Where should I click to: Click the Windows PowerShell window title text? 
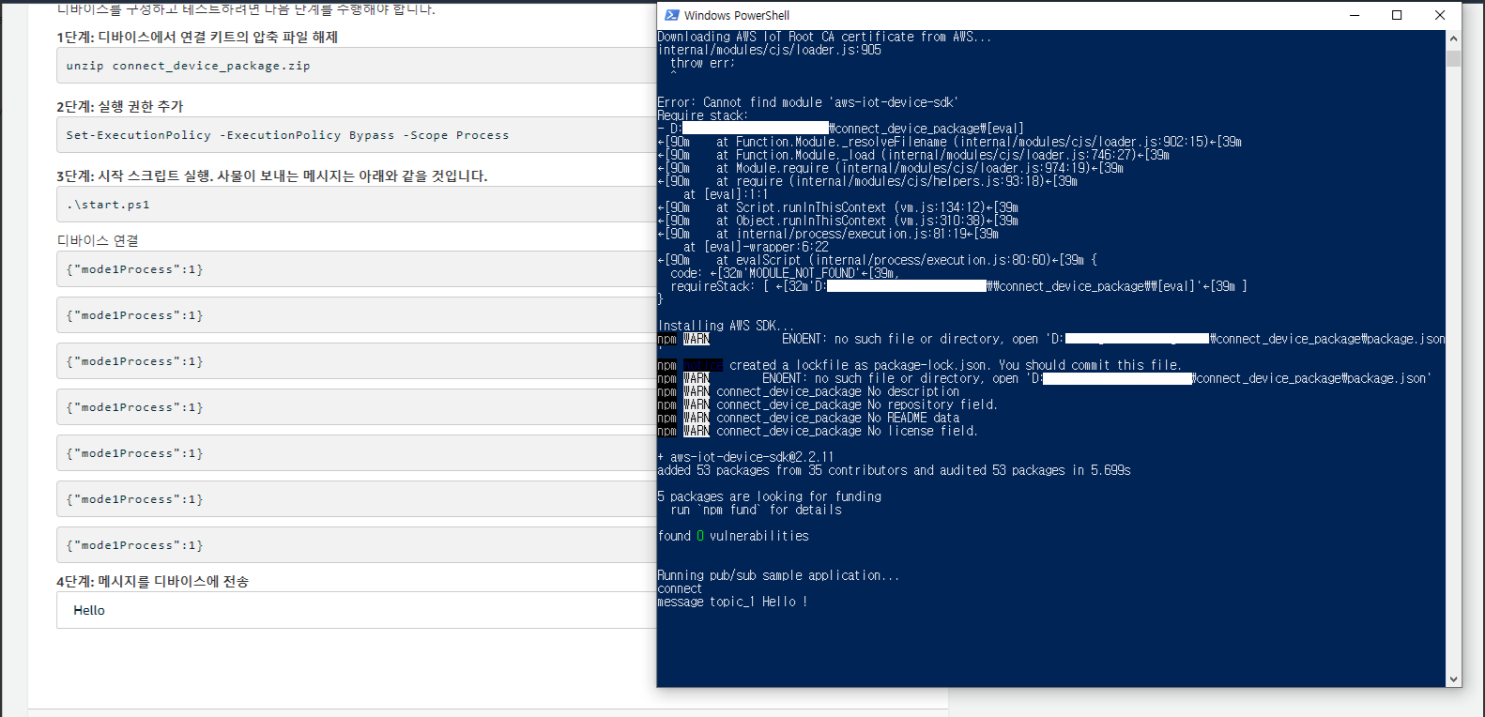point(737,15)
